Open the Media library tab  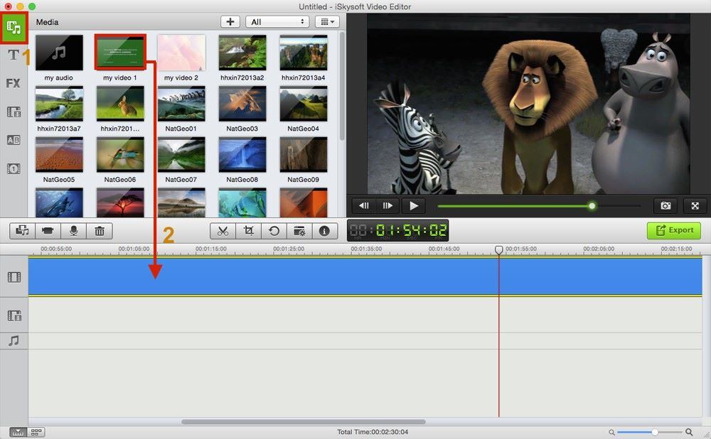point(14,28)
